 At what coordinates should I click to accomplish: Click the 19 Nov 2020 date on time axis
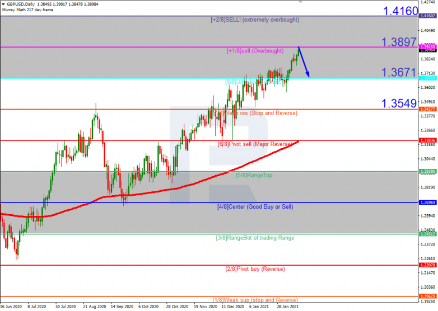pyautogui.click(x=206, y=307)
